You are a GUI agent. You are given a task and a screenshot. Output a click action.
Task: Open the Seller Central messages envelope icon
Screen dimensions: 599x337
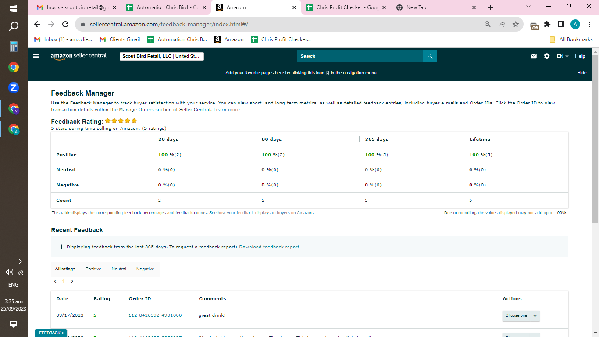pos(534,56)
